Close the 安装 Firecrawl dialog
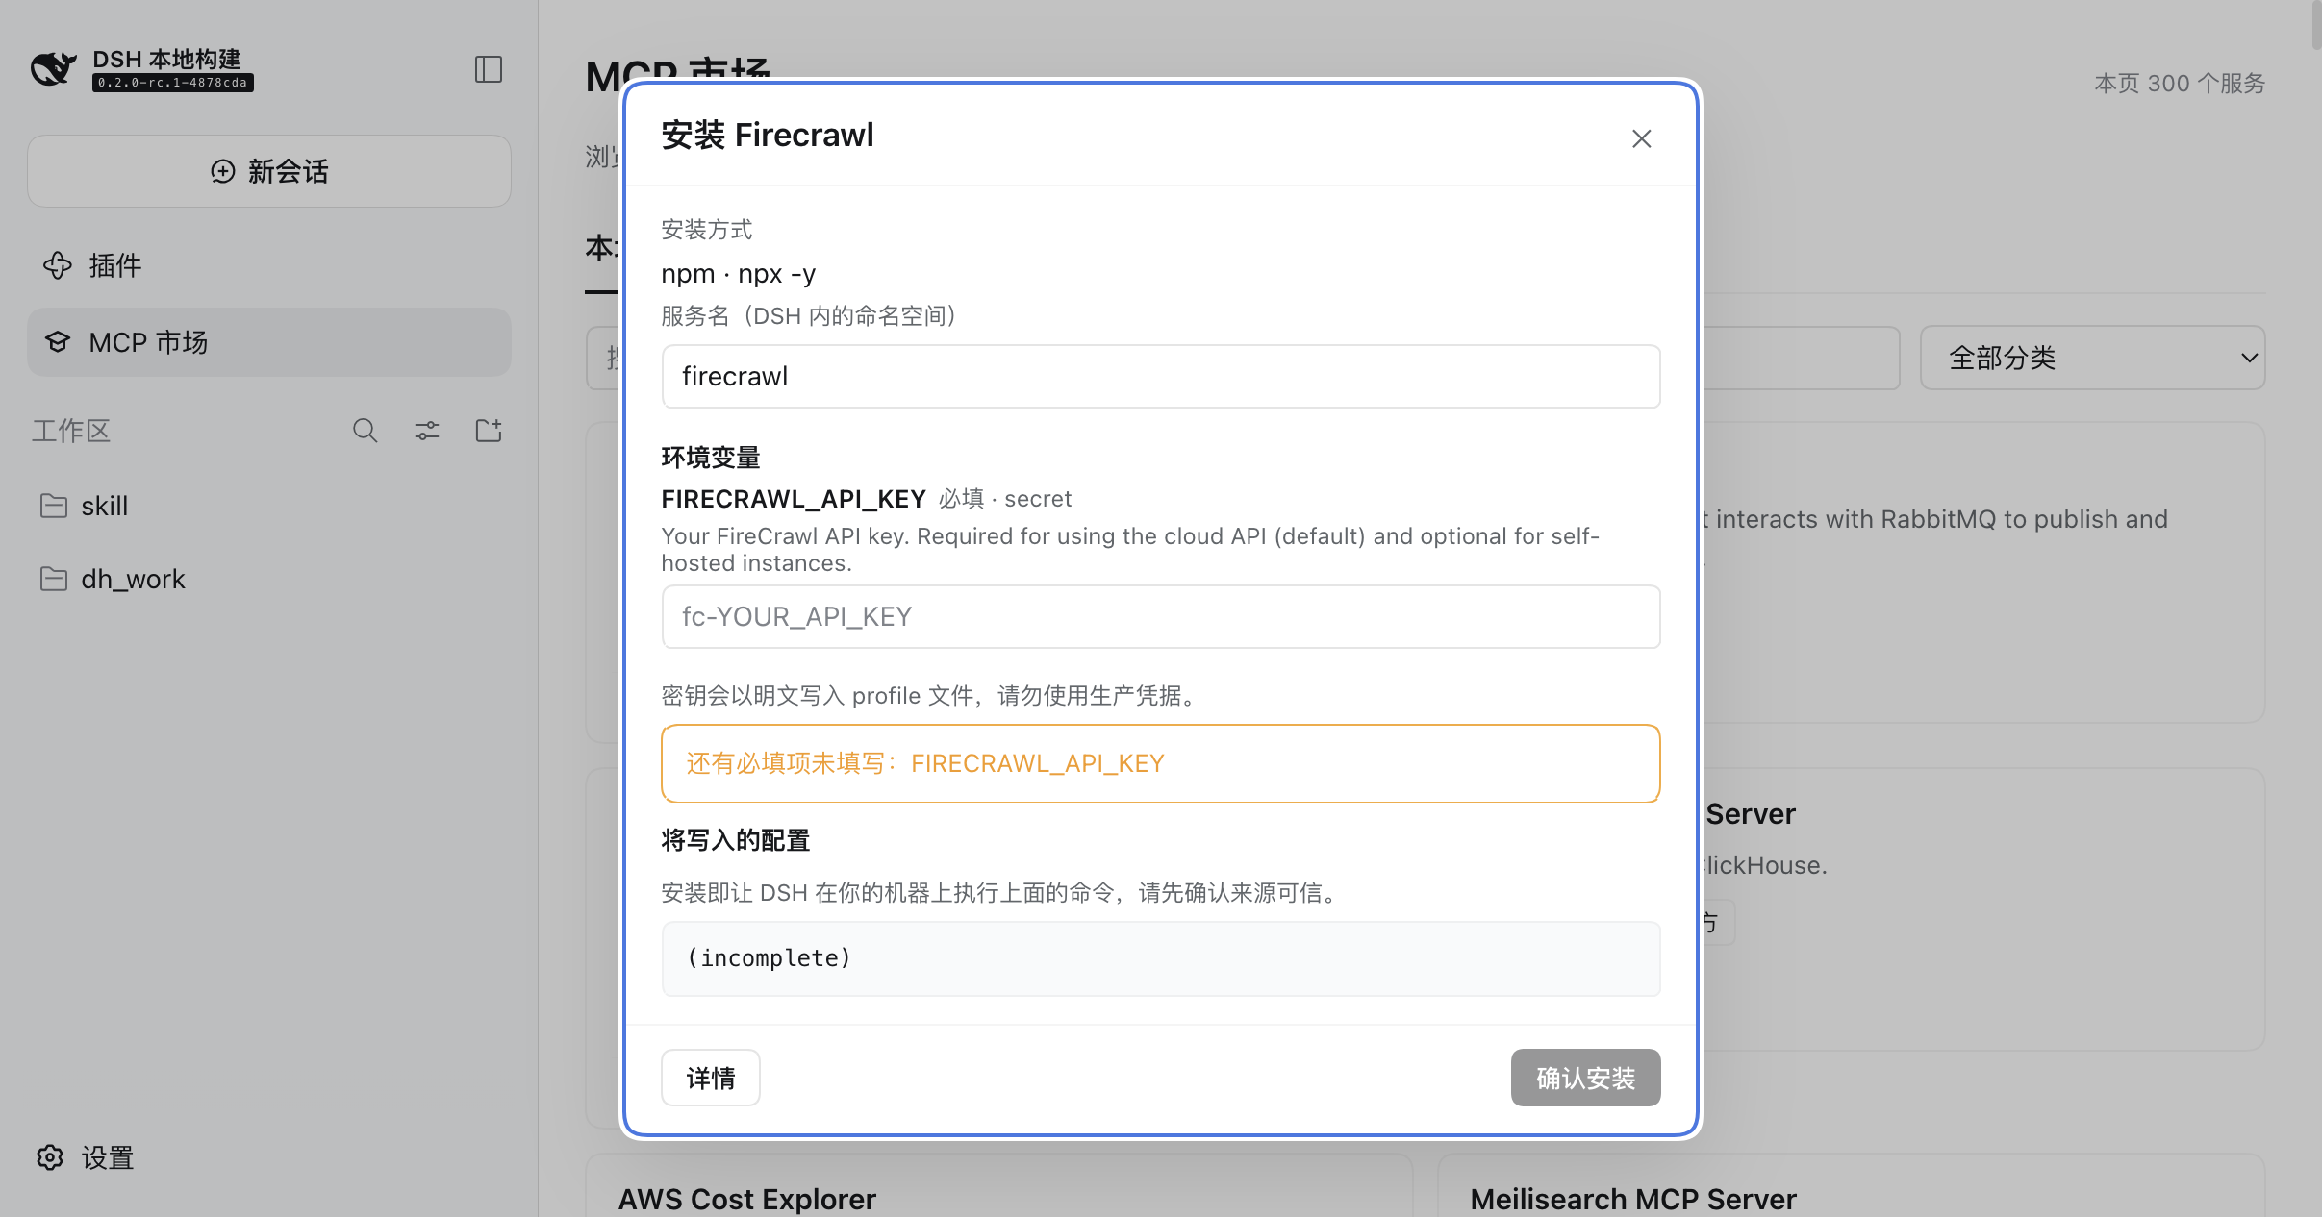The image size is (2322, 1217). [1642, 138]
